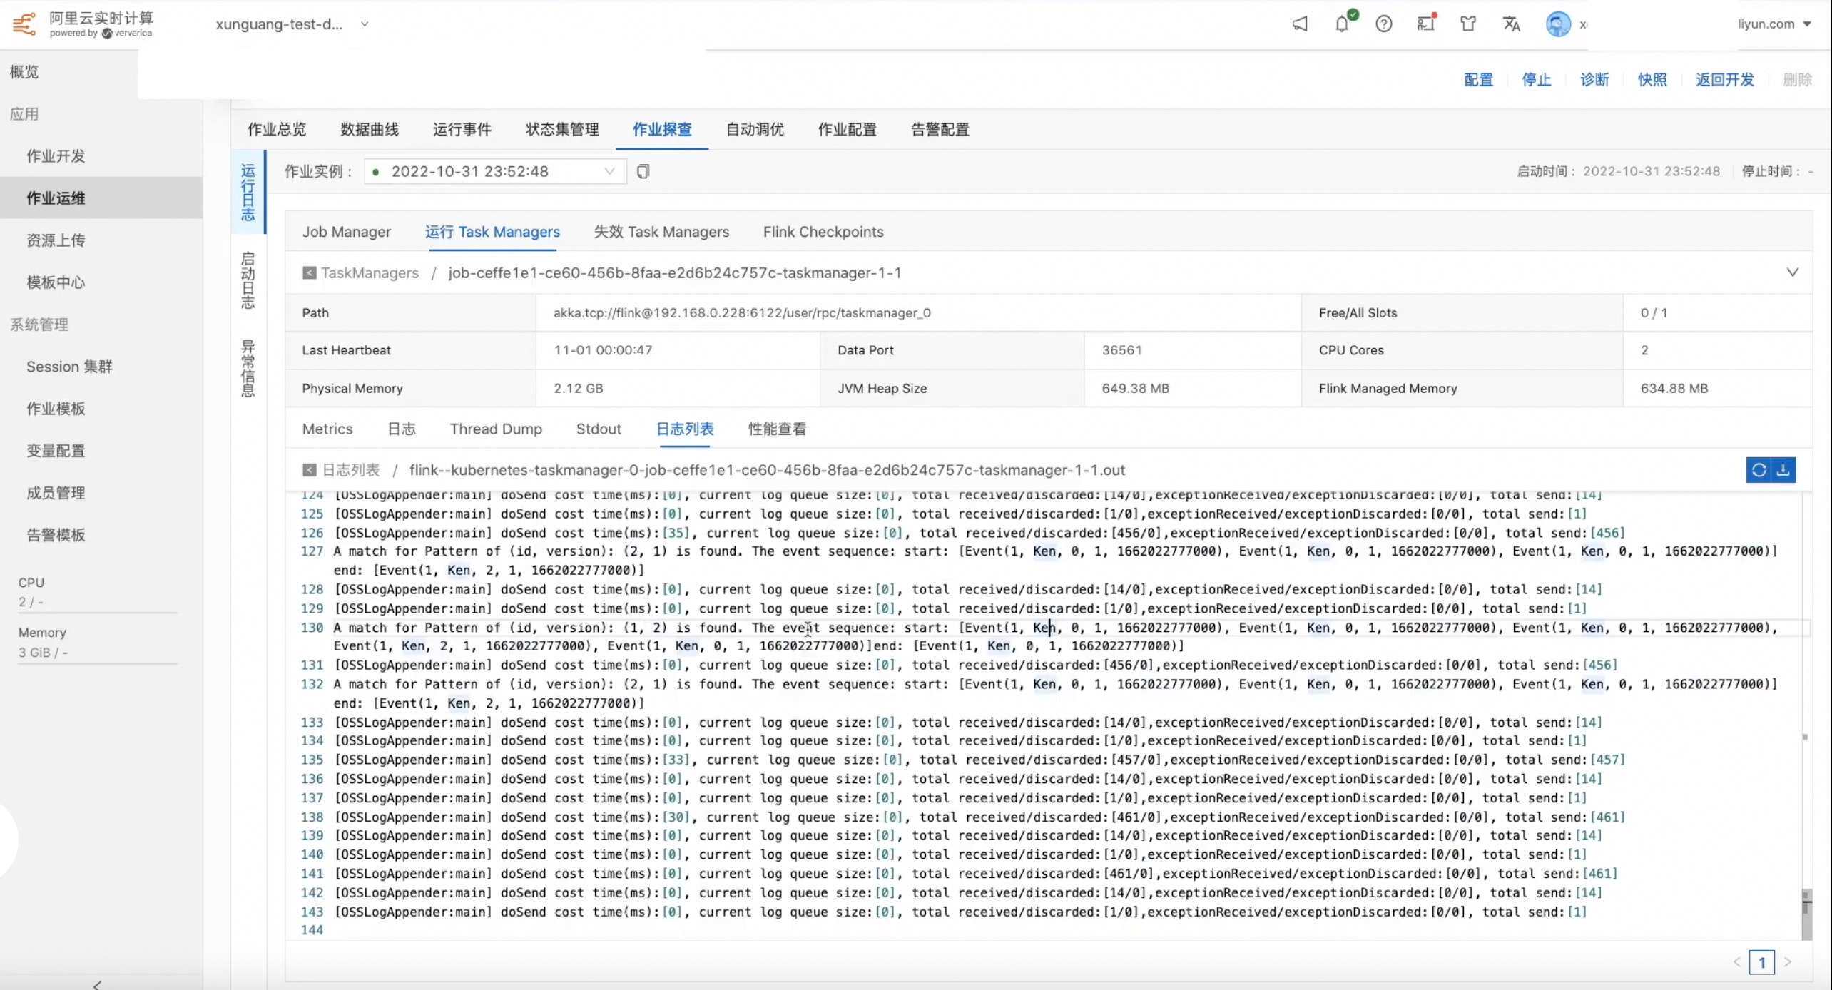Click the T-shirt theme icon

pos(1468,24)
